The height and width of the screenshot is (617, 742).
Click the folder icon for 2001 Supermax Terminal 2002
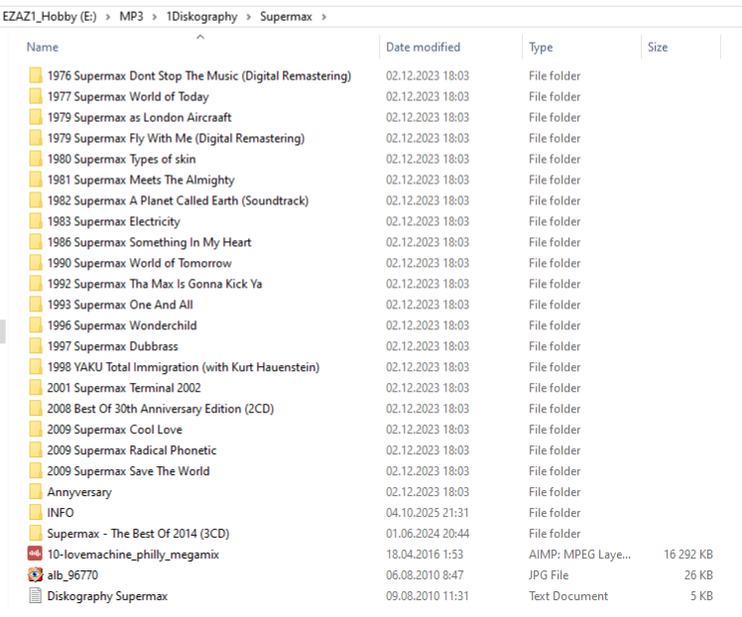36,388
